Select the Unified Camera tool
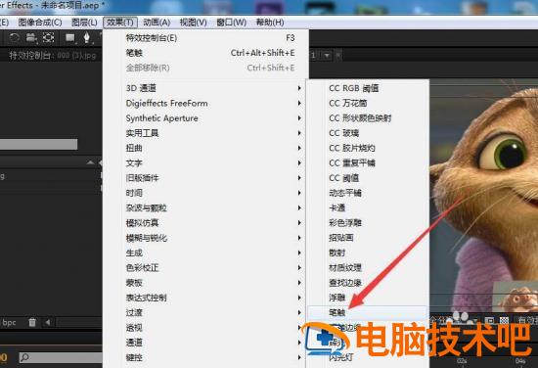This screenshot has height=368, width=538. [31, 37]
